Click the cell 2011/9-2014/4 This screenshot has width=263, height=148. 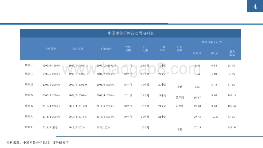(105, 106)
